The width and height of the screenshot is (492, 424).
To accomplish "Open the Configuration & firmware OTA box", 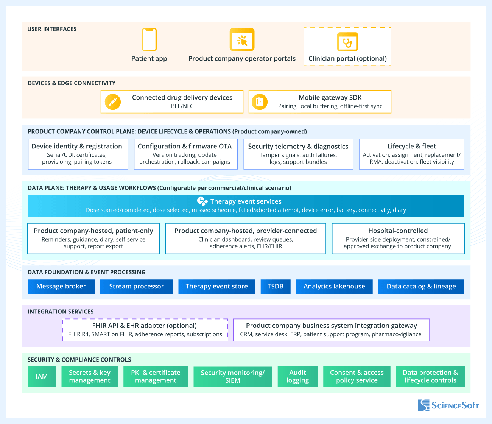I will click(186, 154).
